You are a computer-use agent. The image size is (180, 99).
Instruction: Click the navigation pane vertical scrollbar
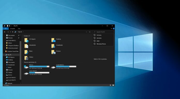20,60
